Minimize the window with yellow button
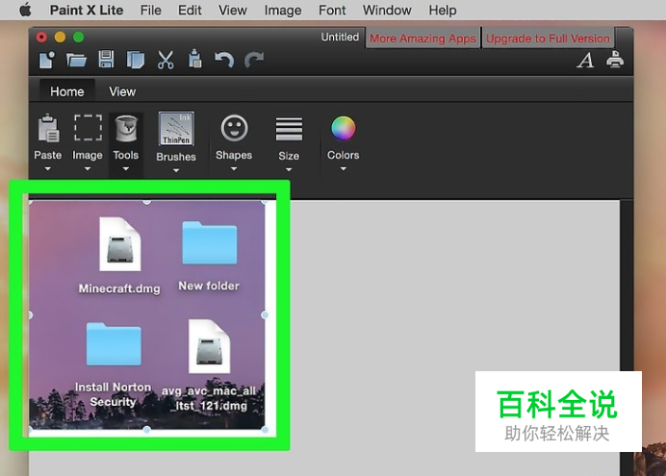This screenshot has width=666, height=476. [x=60, y=38]
